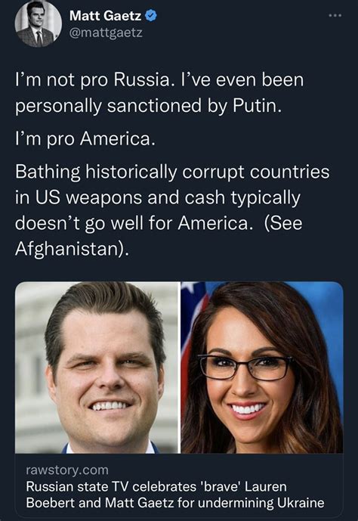
Task: Click the blue verified checkmark badge
Action: [x=151, y=16]
